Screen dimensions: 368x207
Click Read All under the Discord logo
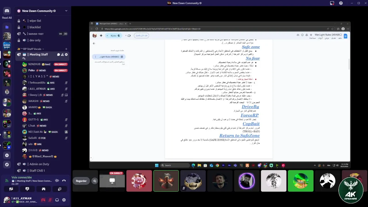pos(7,18)
